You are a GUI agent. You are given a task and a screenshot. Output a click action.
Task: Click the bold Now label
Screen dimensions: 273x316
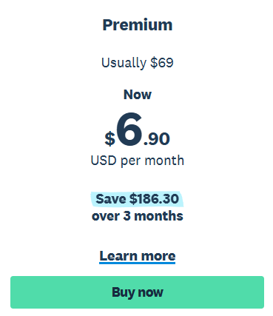138,95
